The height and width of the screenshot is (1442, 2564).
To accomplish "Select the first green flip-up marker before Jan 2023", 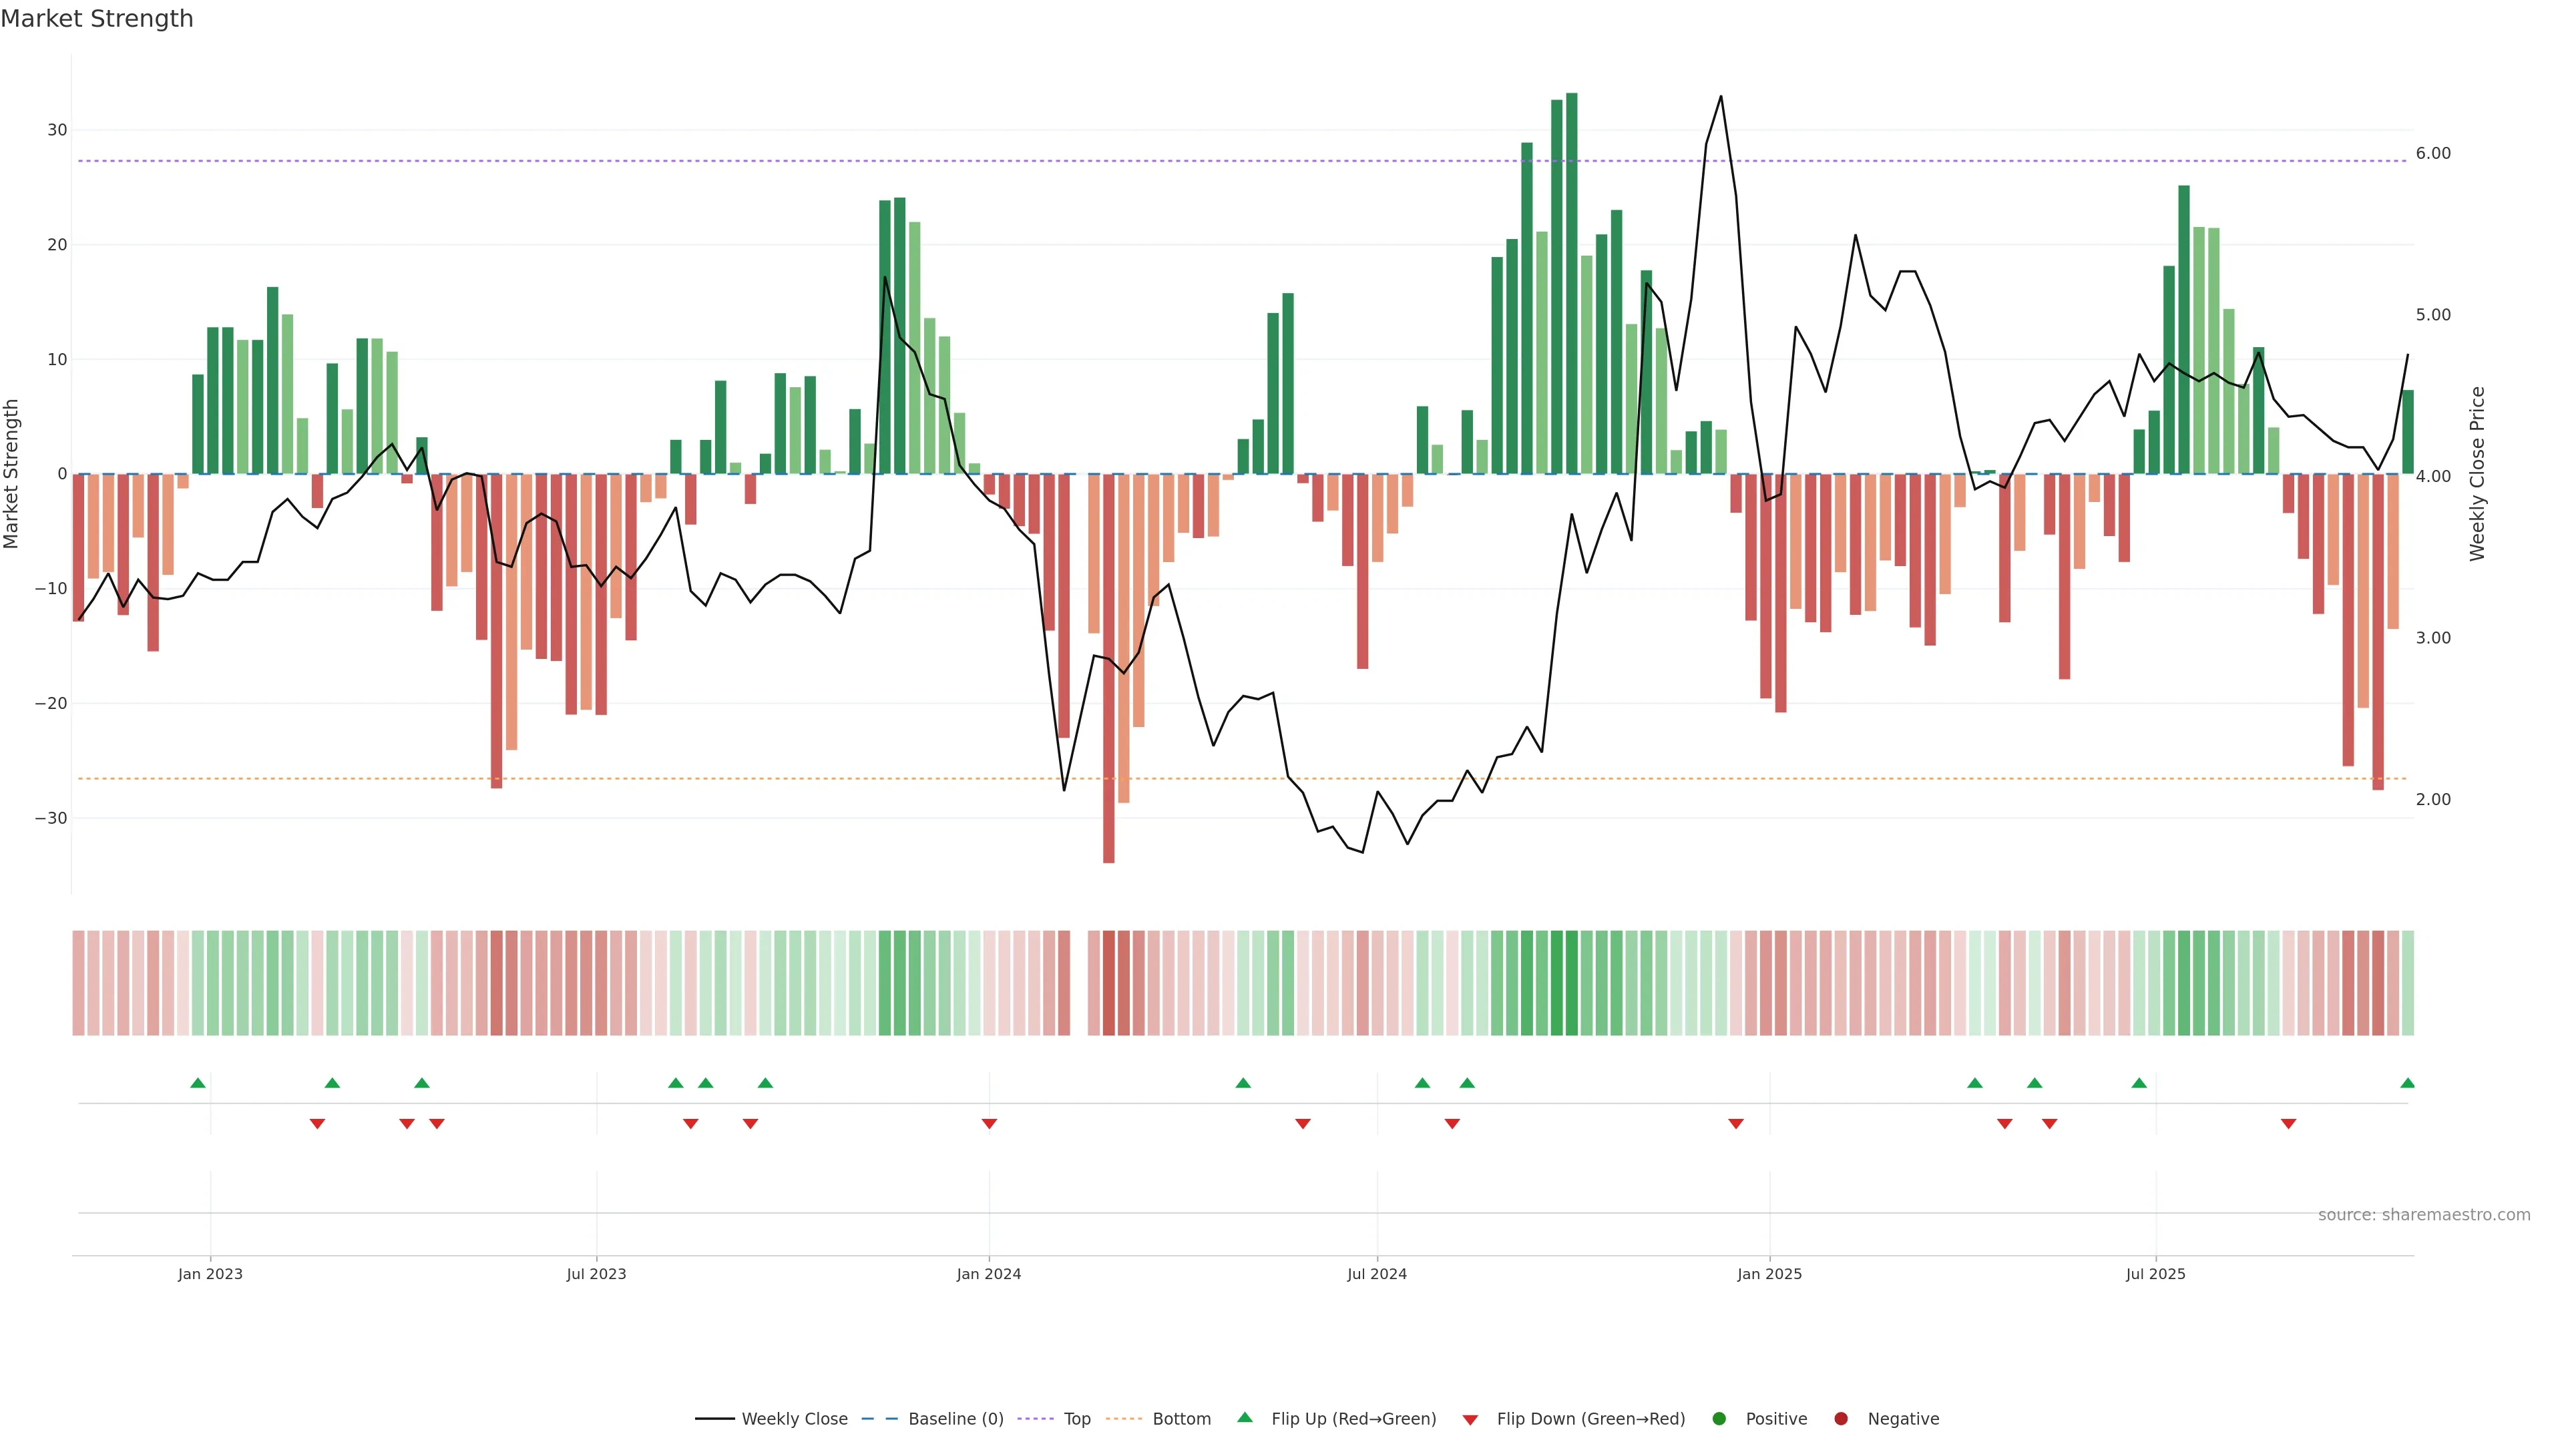I will [x=198, y=1083].
